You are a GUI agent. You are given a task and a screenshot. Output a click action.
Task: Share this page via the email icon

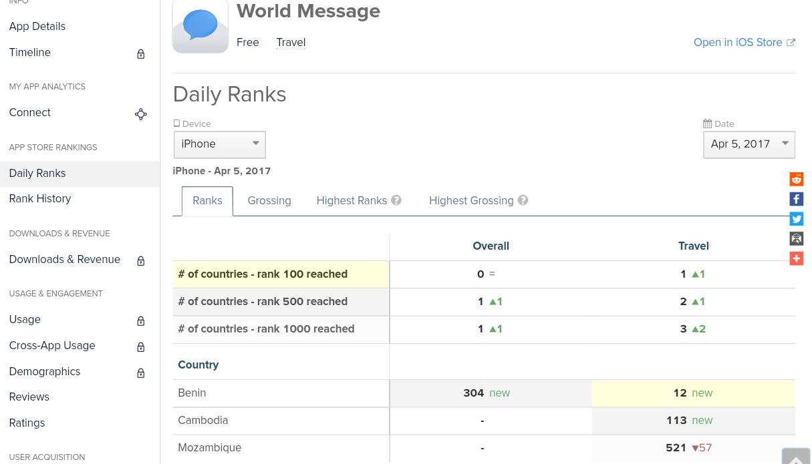pyautogui.click(x=796, y=238)
